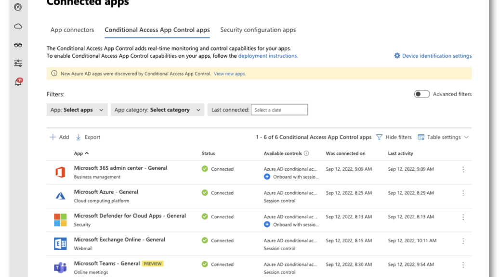
Task: Click the Microsoft Exchange Online app icon
Action: tap(60, 243)
